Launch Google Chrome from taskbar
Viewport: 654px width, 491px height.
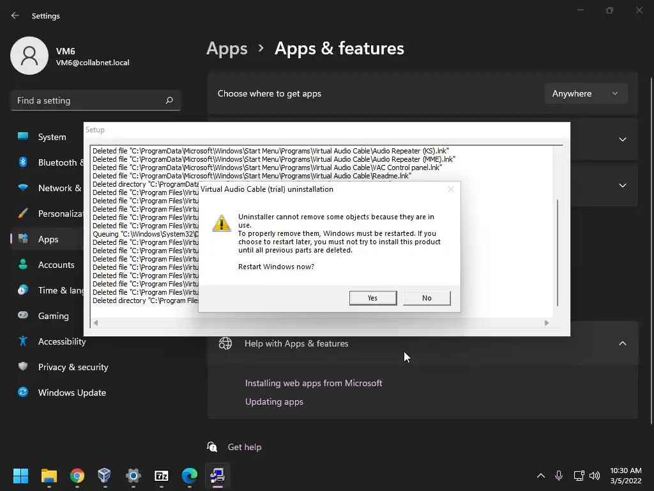pos(77,476)
